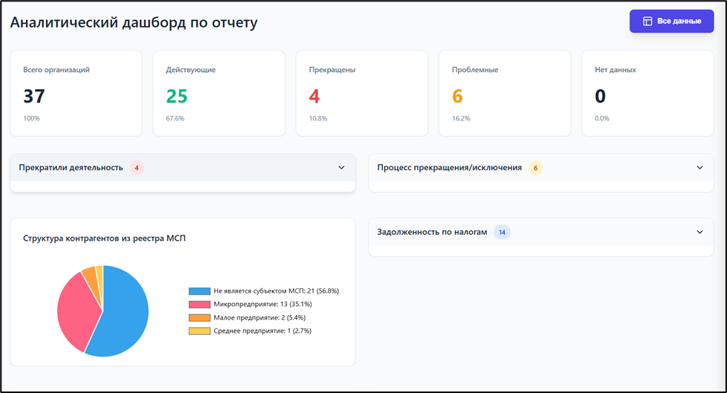Expand Задолженность по налогам chevron

[699, 233]
